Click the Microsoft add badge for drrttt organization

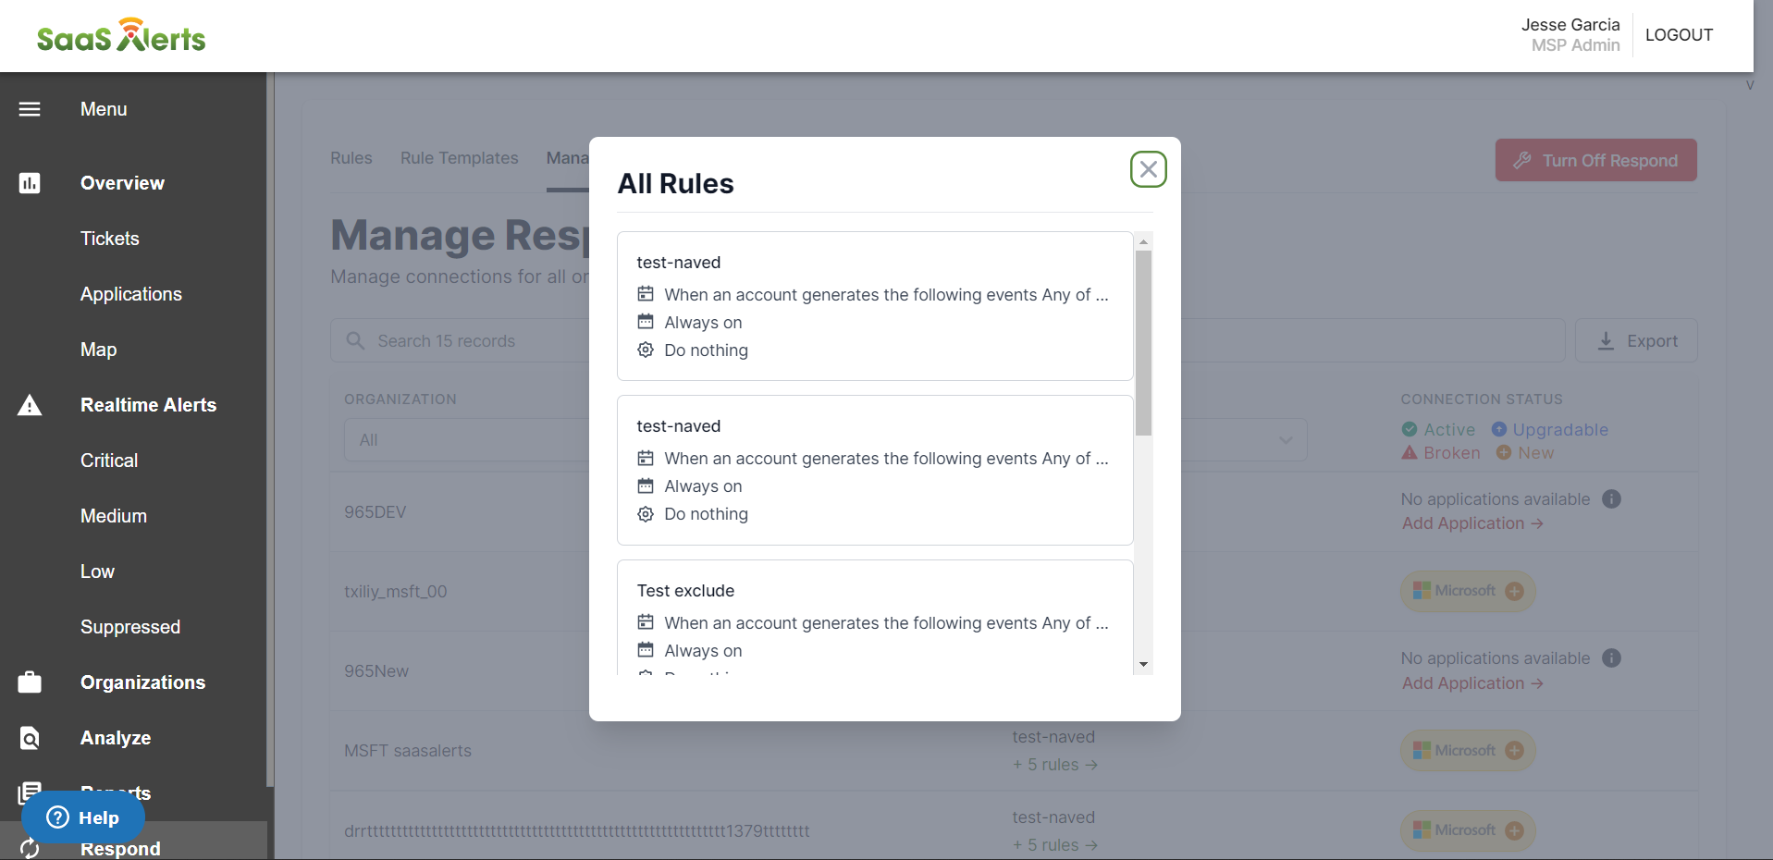1468,830
